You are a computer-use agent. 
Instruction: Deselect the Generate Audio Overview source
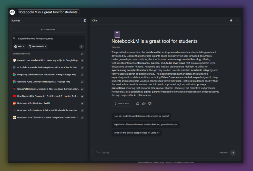pyautogui.click(x=82, y=82)
